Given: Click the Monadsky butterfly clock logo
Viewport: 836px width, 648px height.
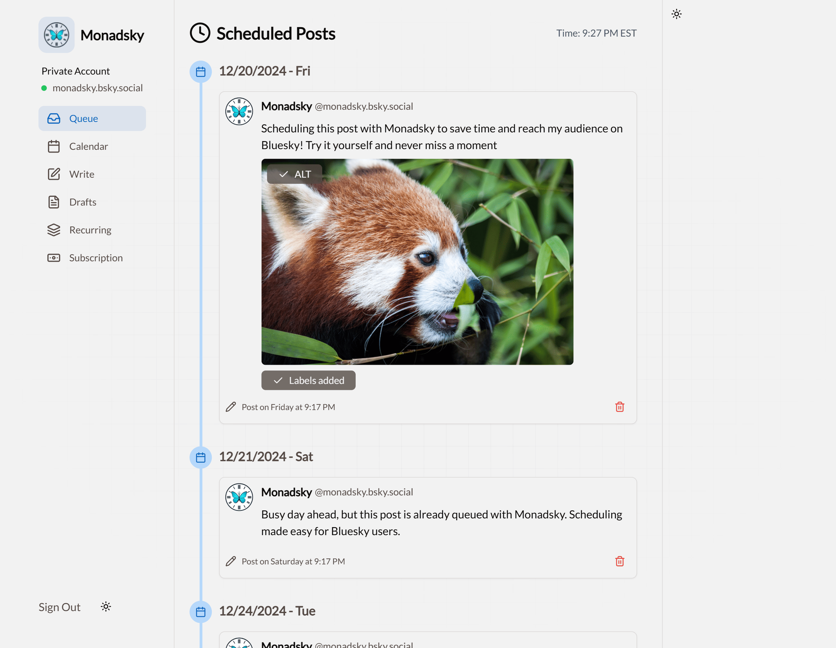Looking at the screenshot, I should (x=56, y=35).
